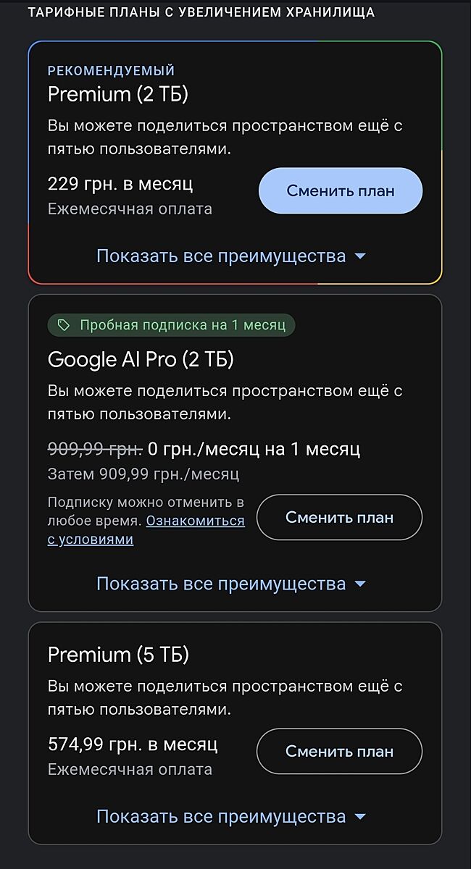Select the Google AI Pro (2 ТБ) title
Image resolution: width=471 pixels, height=869 pixels.
point(141,359)
